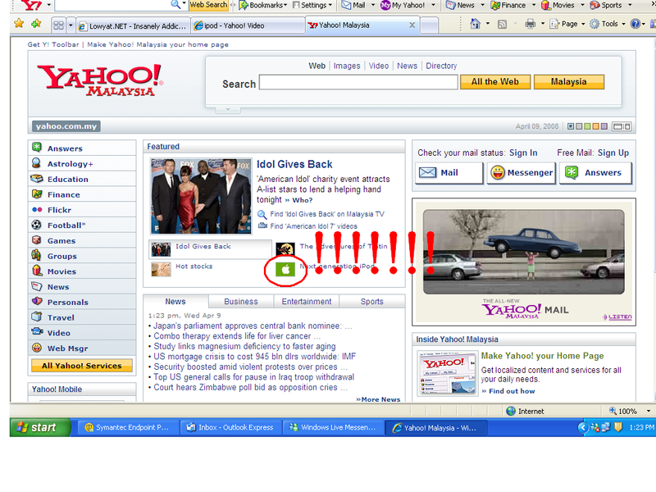The height and width of the screenshot is (492, 656).
Task: Open the Mail envelope icon button
Action: click(x=427, y=173)
